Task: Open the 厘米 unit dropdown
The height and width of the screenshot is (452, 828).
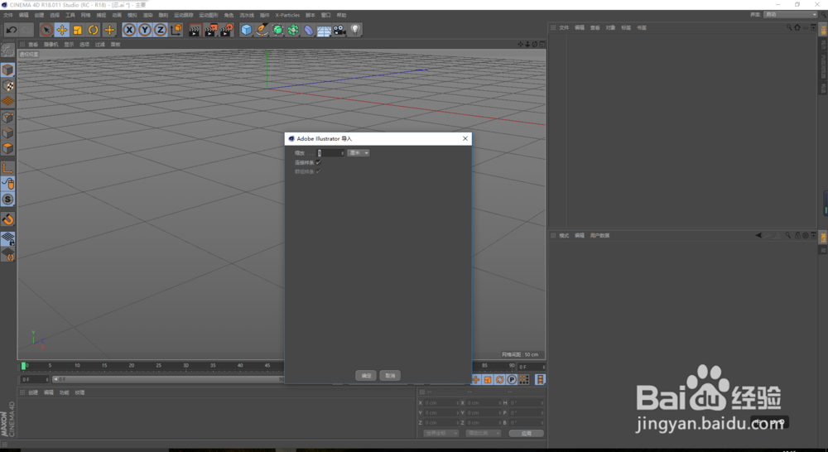Action: click(x=359, y=153)
